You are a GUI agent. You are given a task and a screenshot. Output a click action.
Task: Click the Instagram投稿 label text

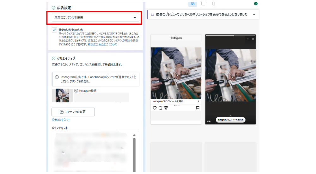coord(88,90)
